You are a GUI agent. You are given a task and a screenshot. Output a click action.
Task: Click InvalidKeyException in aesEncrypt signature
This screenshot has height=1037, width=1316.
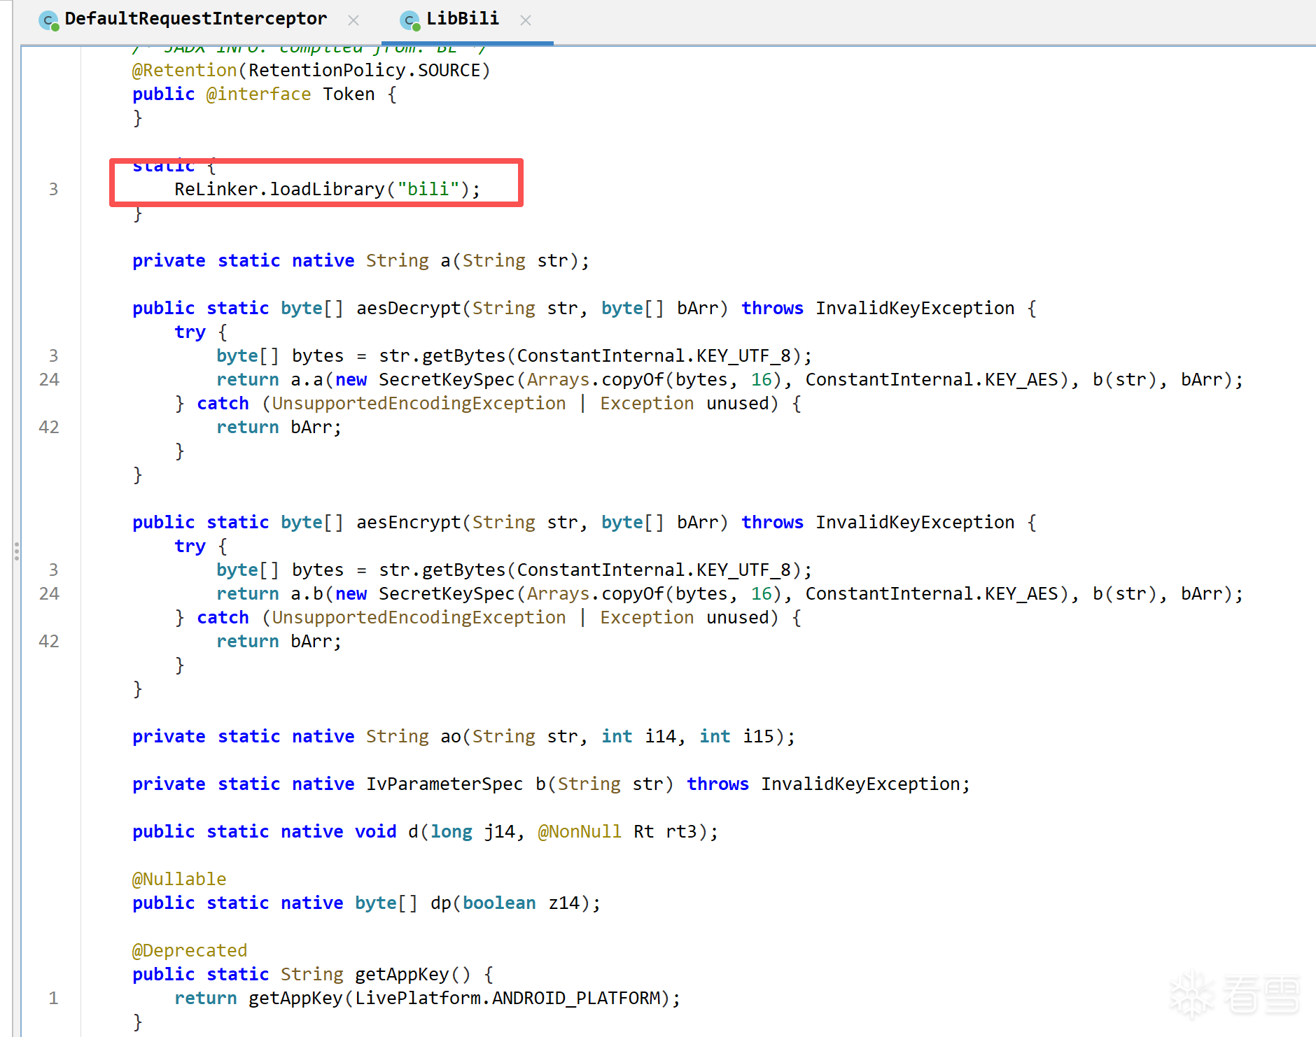(915, 523)
